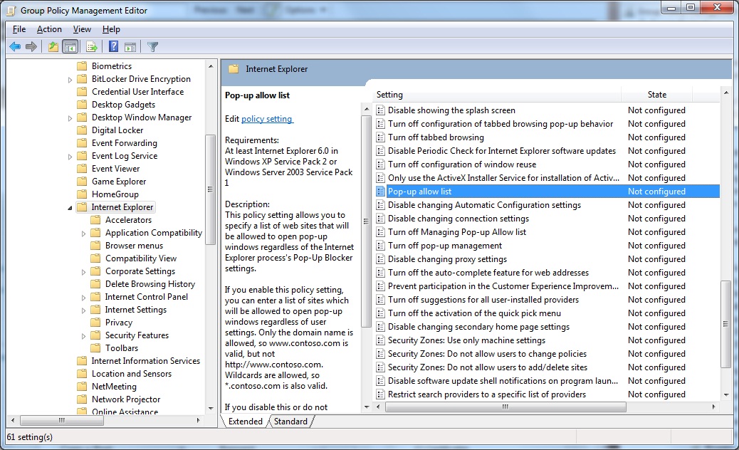Click the Pop-up allow list policy icon
Viewport: 739px width, 450px height.
tap(380, 192)
